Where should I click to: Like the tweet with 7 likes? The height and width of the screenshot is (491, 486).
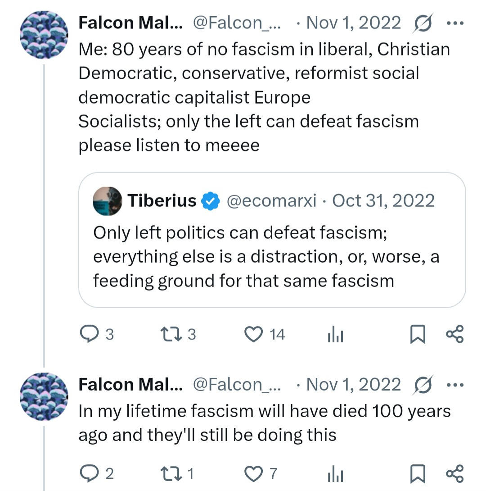253,473
